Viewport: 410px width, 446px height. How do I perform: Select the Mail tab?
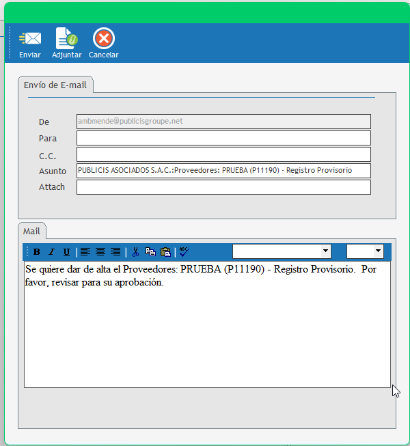(x=31, y=231)
